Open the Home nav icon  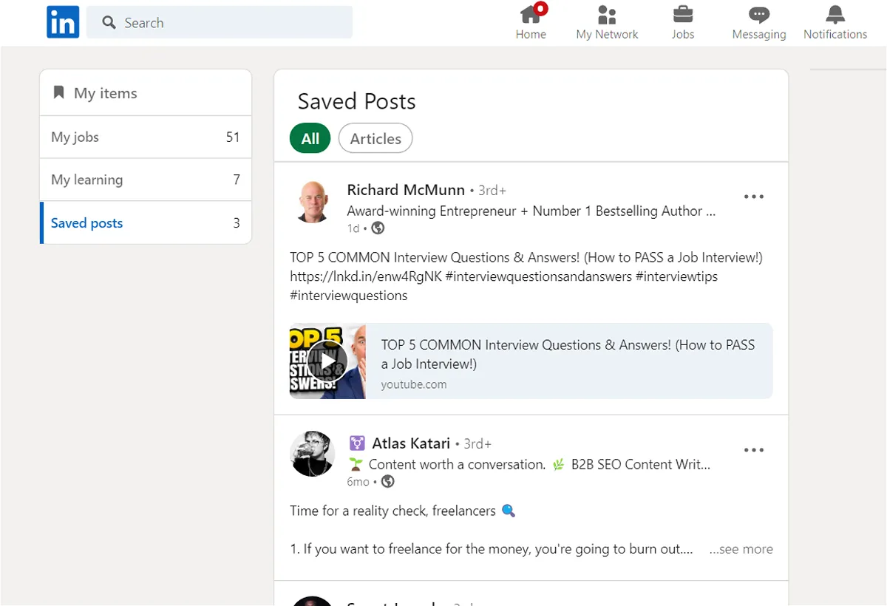click(531, 14)
